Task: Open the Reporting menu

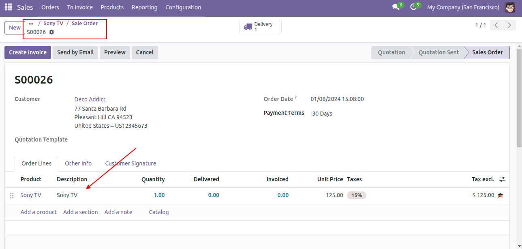Action: (145, 7)
